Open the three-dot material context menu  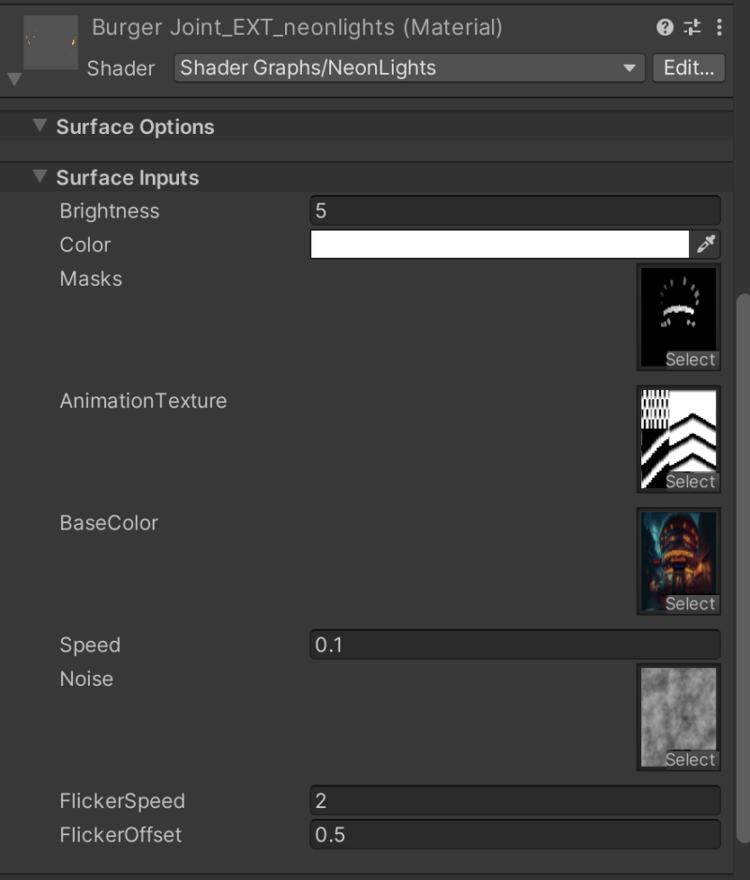tap(719, 28)
